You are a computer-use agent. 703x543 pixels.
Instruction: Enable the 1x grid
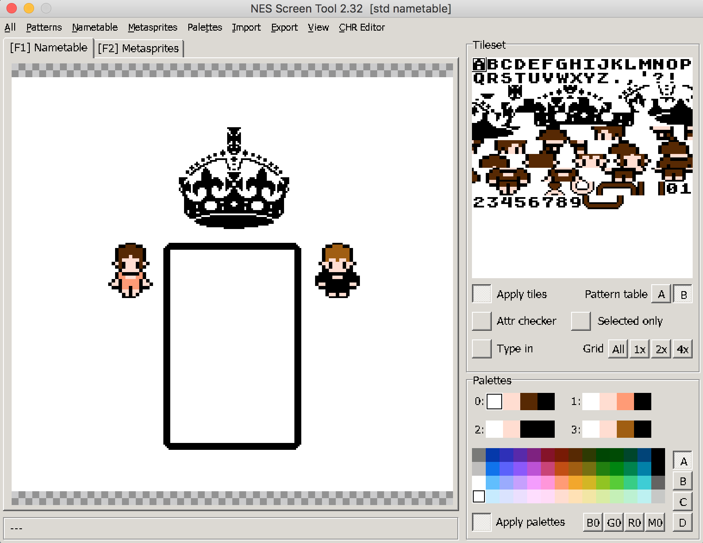[x=640, y=349]
